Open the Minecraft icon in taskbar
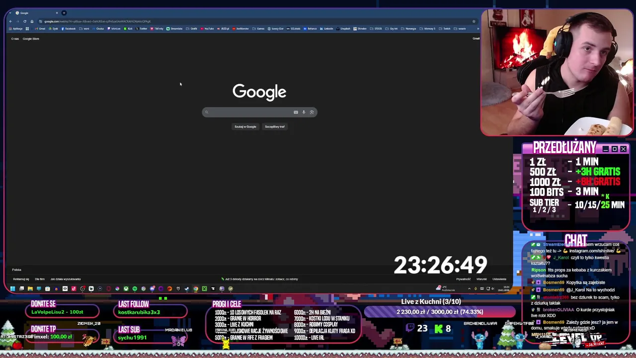Screen dimensions: 636x358 click(x=204, y=288)
